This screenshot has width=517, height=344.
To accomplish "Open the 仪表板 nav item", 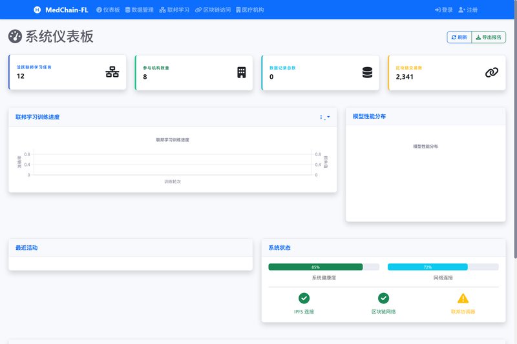I will pyautogui.click(x=108, y=10).
